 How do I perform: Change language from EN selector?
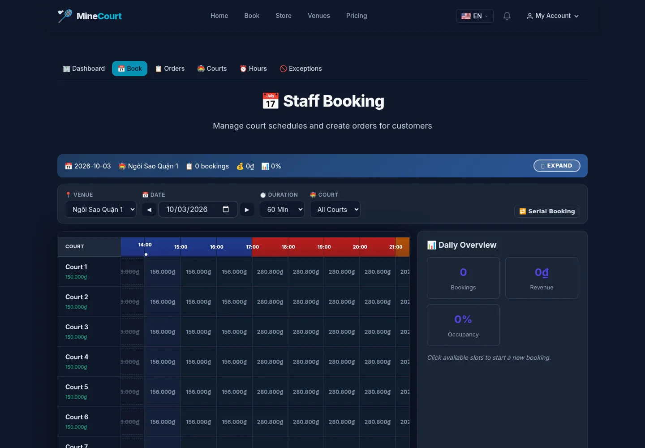tap(474, 16)
